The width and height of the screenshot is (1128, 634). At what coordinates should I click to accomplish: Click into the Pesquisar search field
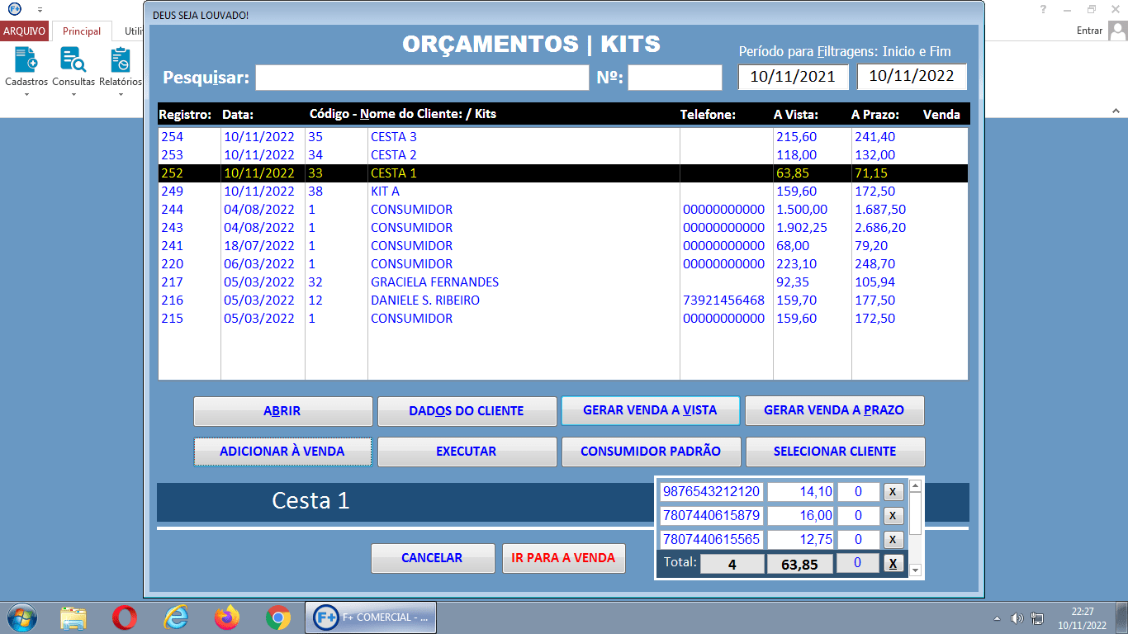[422, 78]
